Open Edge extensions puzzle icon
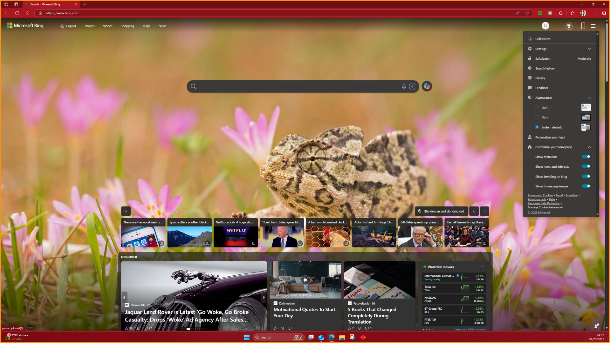 pos(561,13)
